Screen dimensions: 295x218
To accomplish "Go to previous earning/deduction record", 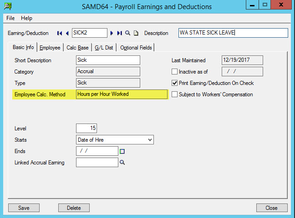I will point(67,33).
